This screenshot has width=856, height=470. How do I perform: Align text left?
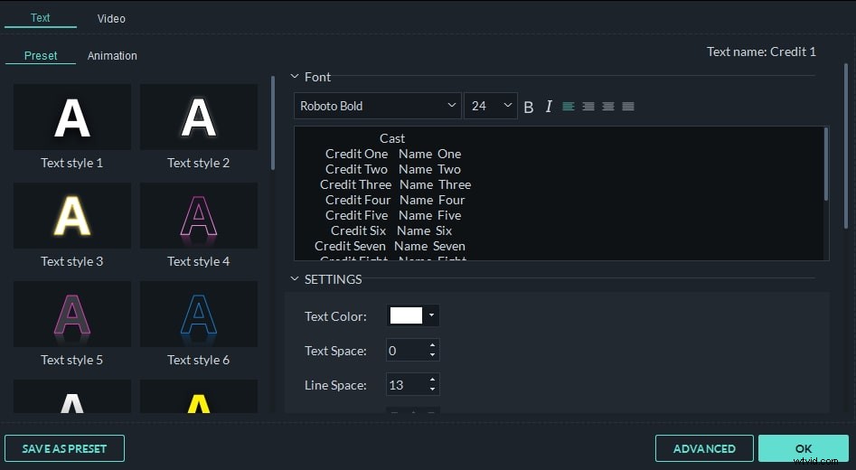tap(569, 107)
